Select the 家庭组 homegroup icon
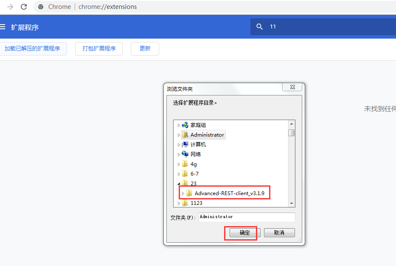 185,125
